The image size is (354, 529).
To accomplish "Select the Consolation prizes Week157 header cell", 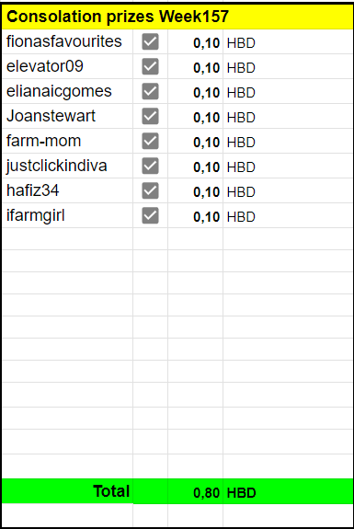I will [177, 17].
